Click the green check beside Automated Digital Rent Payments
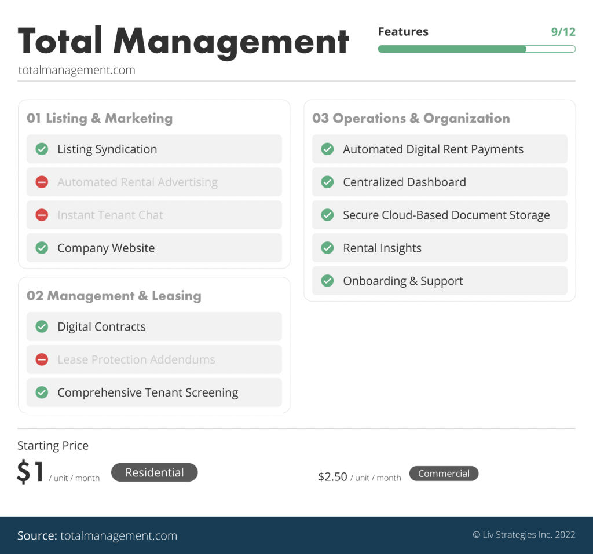This screenshot has width=593, height=554. [x=327, y=149]
